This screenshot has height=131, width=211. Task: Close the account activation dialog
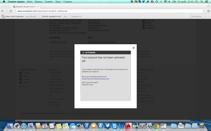(133, 48)
